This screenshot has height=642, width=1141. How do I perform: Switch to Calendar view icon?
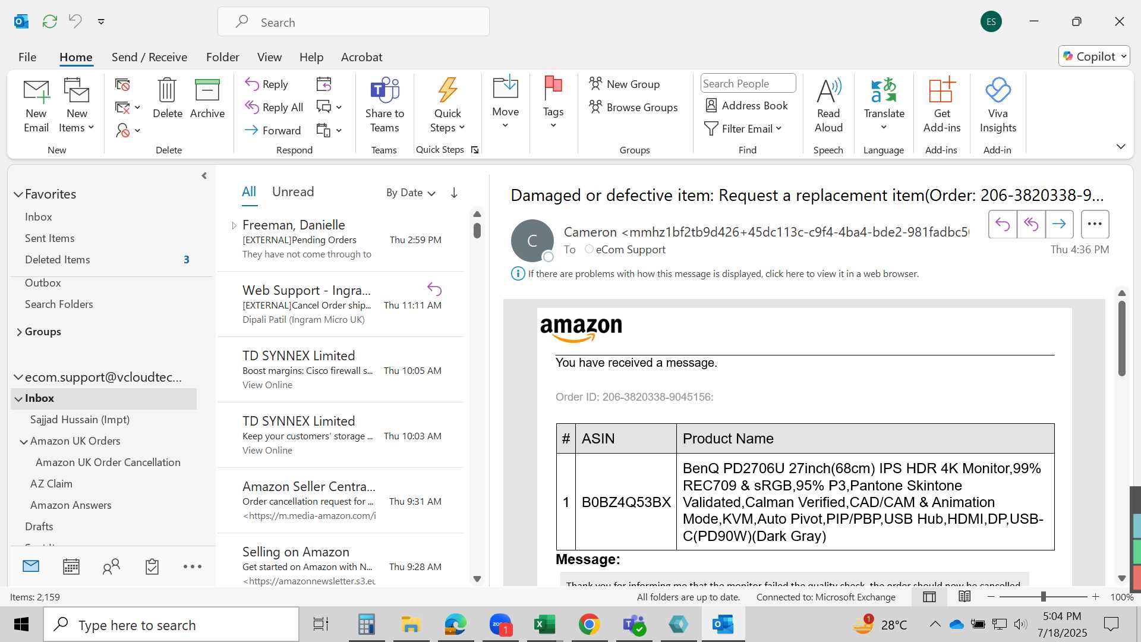coord(71,567)
